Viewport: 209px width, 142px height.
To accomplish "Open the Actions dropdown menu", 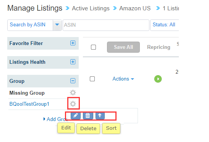I will pos(123,79).
